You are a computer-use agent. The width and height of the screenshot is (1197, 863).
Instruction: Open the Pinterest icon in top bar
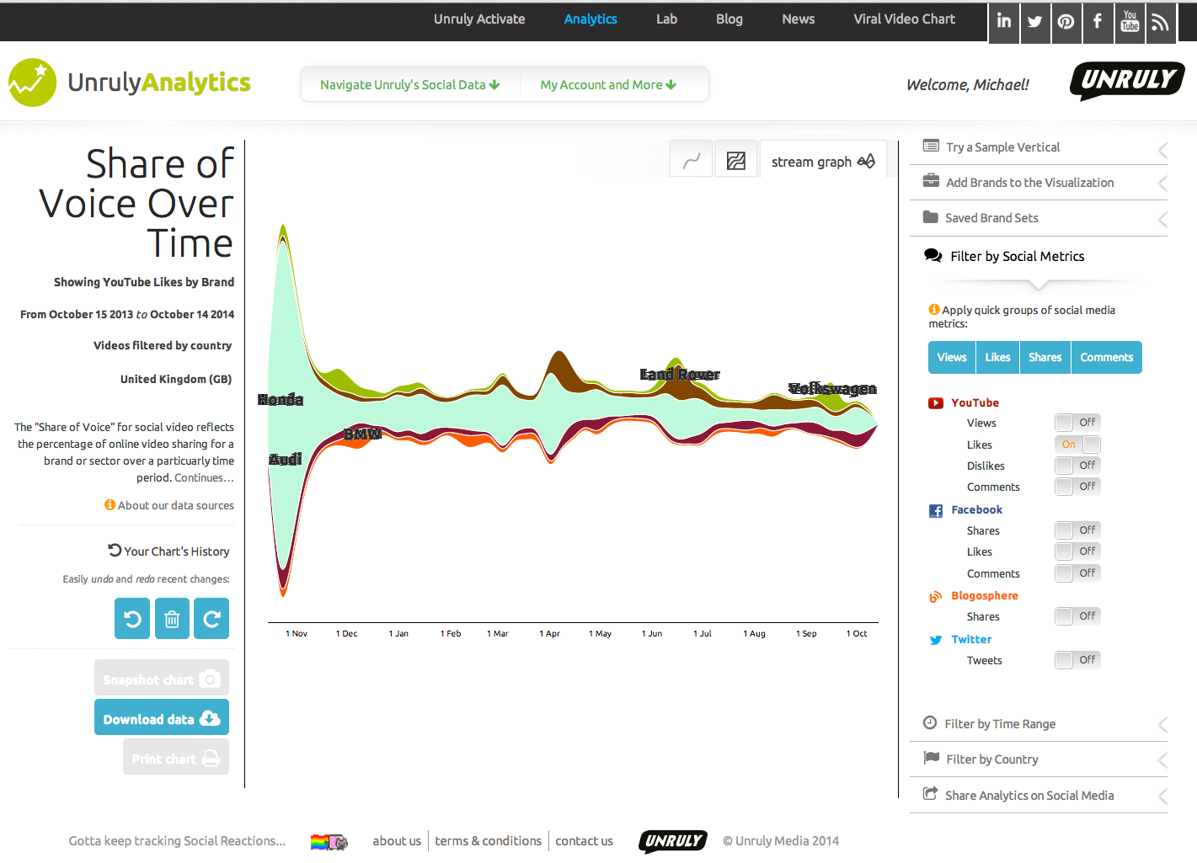point(1066,21)
